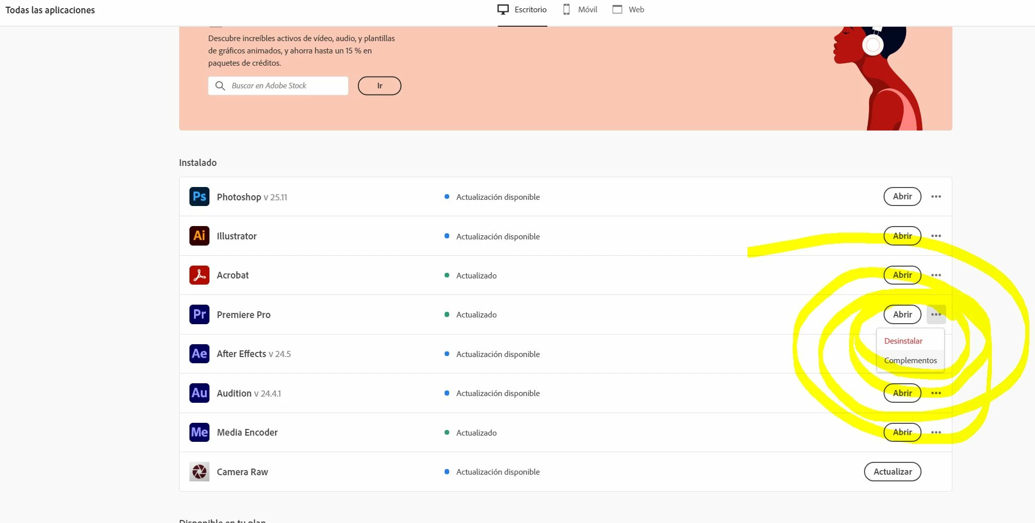Click the magnifier icon in Adobe Stock search
1035x523 pixels.
point(220,86)
